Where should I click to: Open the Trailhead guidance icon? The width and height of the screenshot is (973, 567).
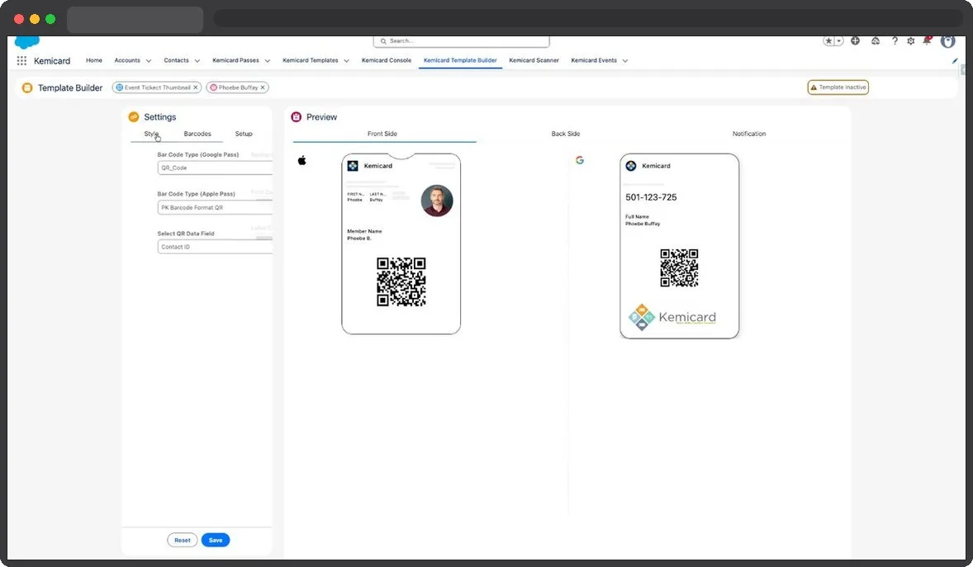tap(875, 41)
